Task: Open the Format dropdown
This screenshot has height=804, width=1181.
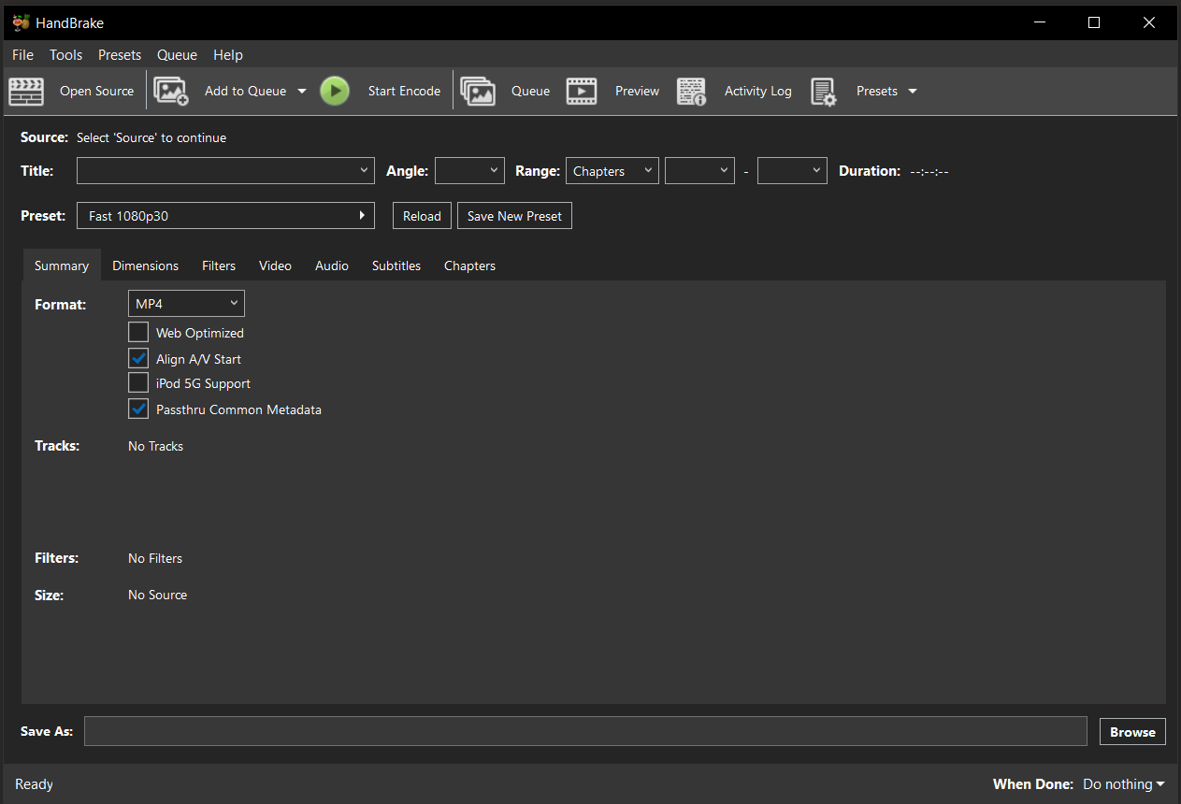Action: coord(186,303)
